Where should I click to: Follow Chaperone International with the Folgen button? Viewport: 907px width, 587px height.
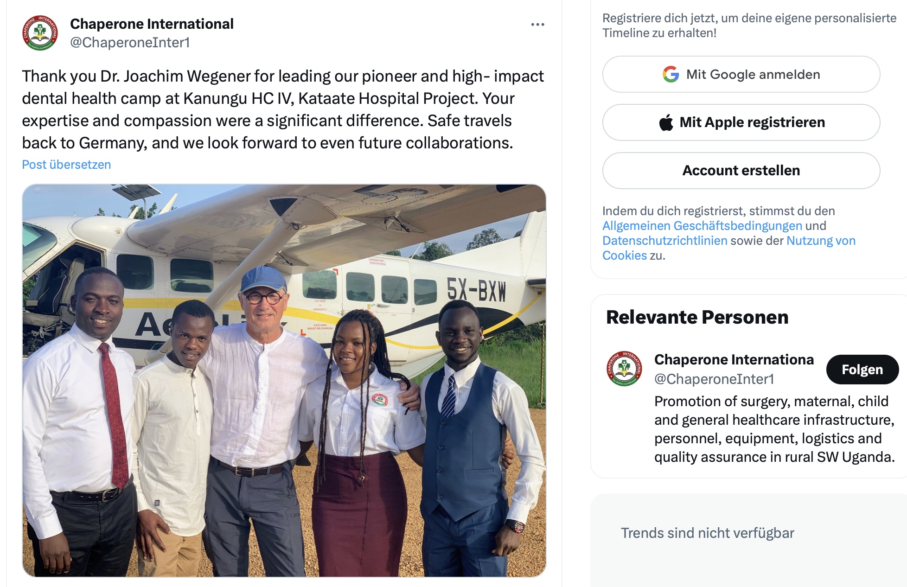pyautogui.click(x=862, y=370)
